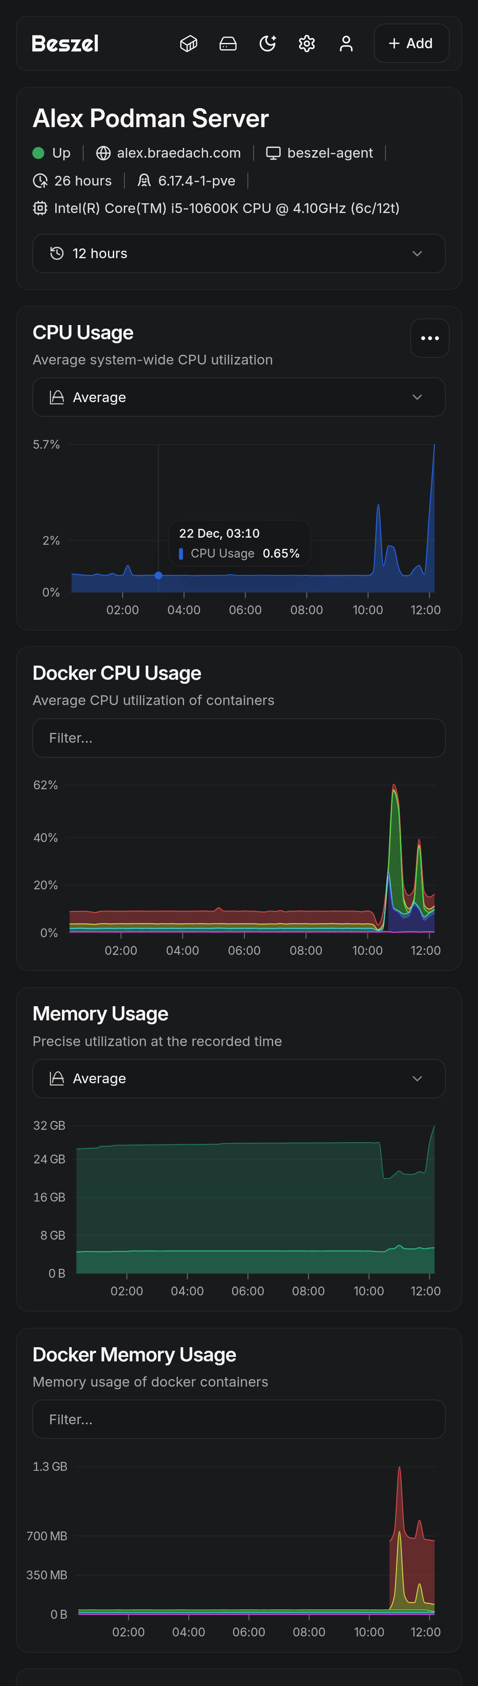The image size is (478, 1686).
Task: Click the monitor icon beside beszel-agent
Action: coord(274,153)
